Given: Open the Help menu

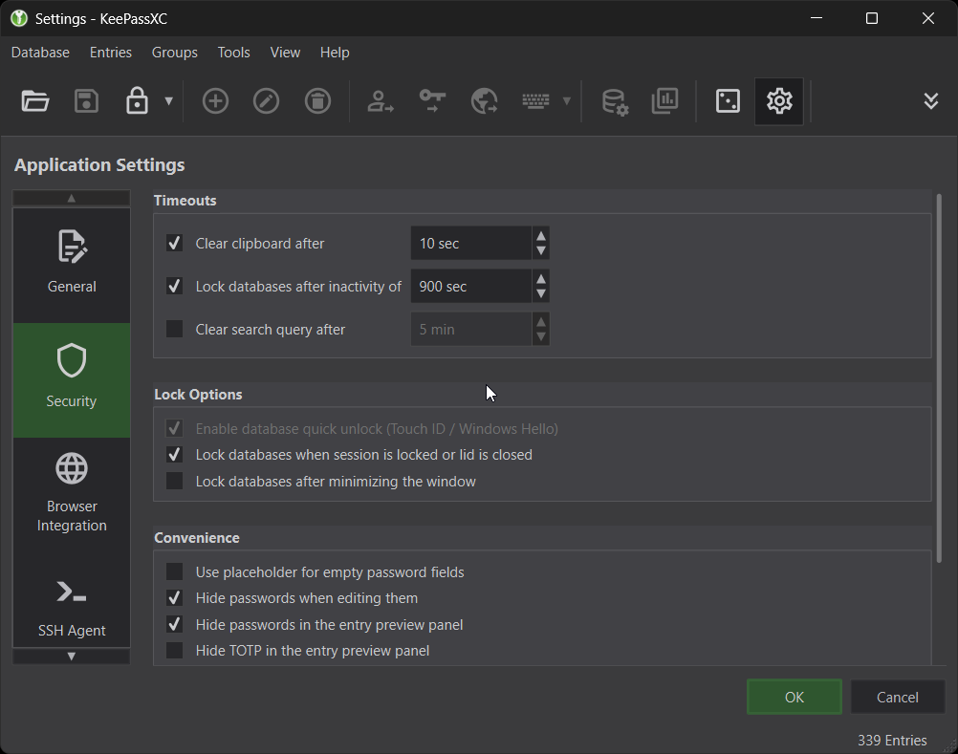Looking at the screenshot, I should pyautogui.click(x=335, y=53).
